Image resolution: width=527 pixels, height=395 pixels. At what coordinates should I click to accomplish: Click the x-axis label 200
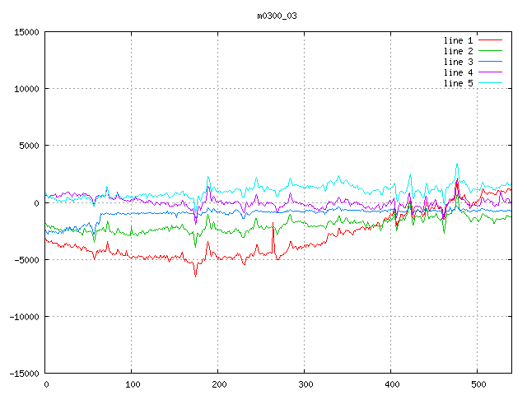pyautogui.click(x=219, y=384)
